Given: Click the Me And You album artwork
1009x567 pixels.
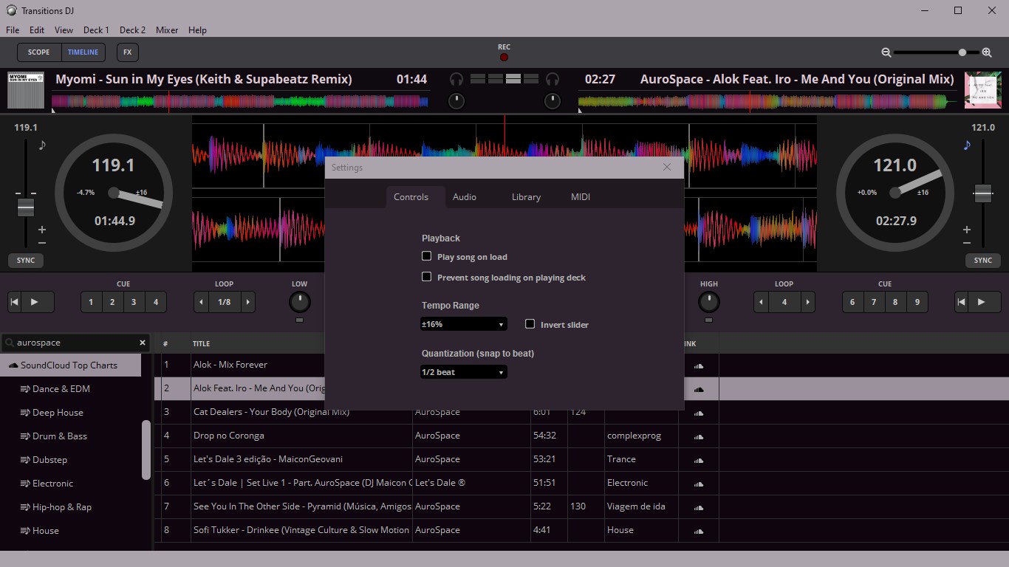Looking at the screenshot, I should [x=984, y=89].
